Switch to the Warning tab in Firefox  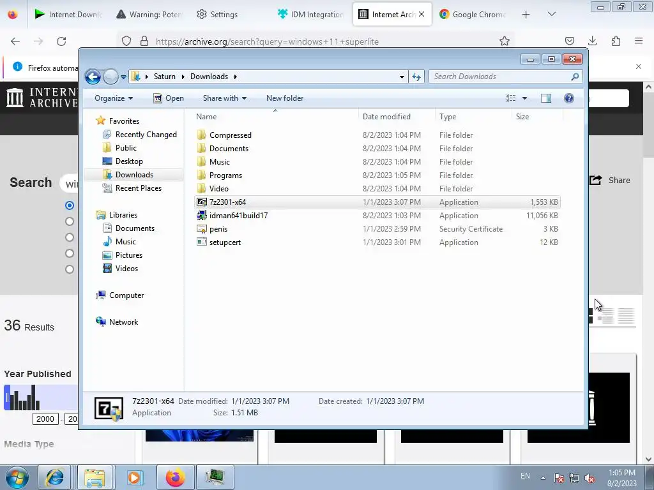[150, 15]
